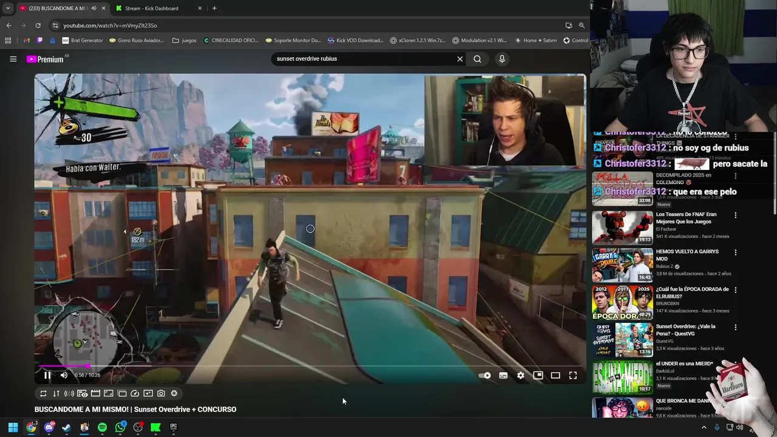Click the clapperboard icon under the player

coord(95,393)
